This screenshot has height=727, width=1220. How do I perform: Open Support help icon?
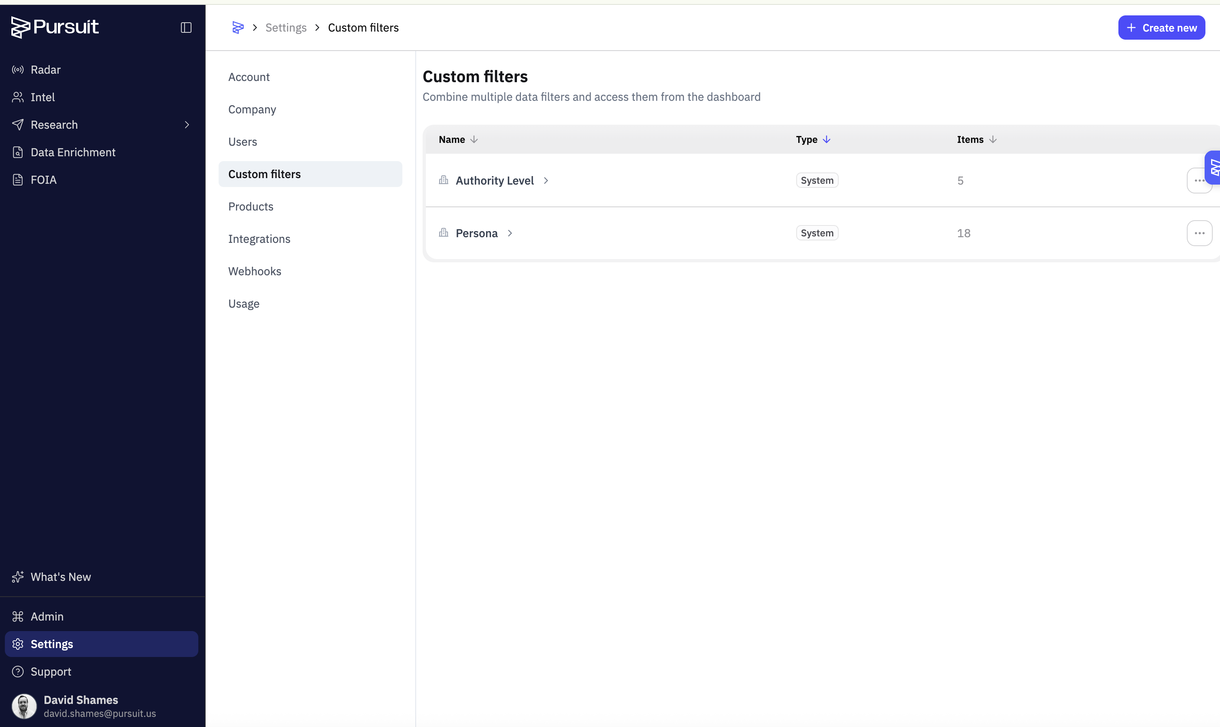click(18, 672)
